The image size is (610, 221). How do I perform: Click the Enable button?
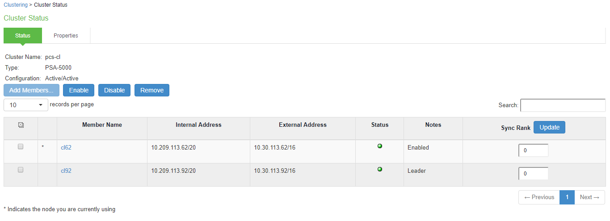pyautogui.click(x=79, y=90)
